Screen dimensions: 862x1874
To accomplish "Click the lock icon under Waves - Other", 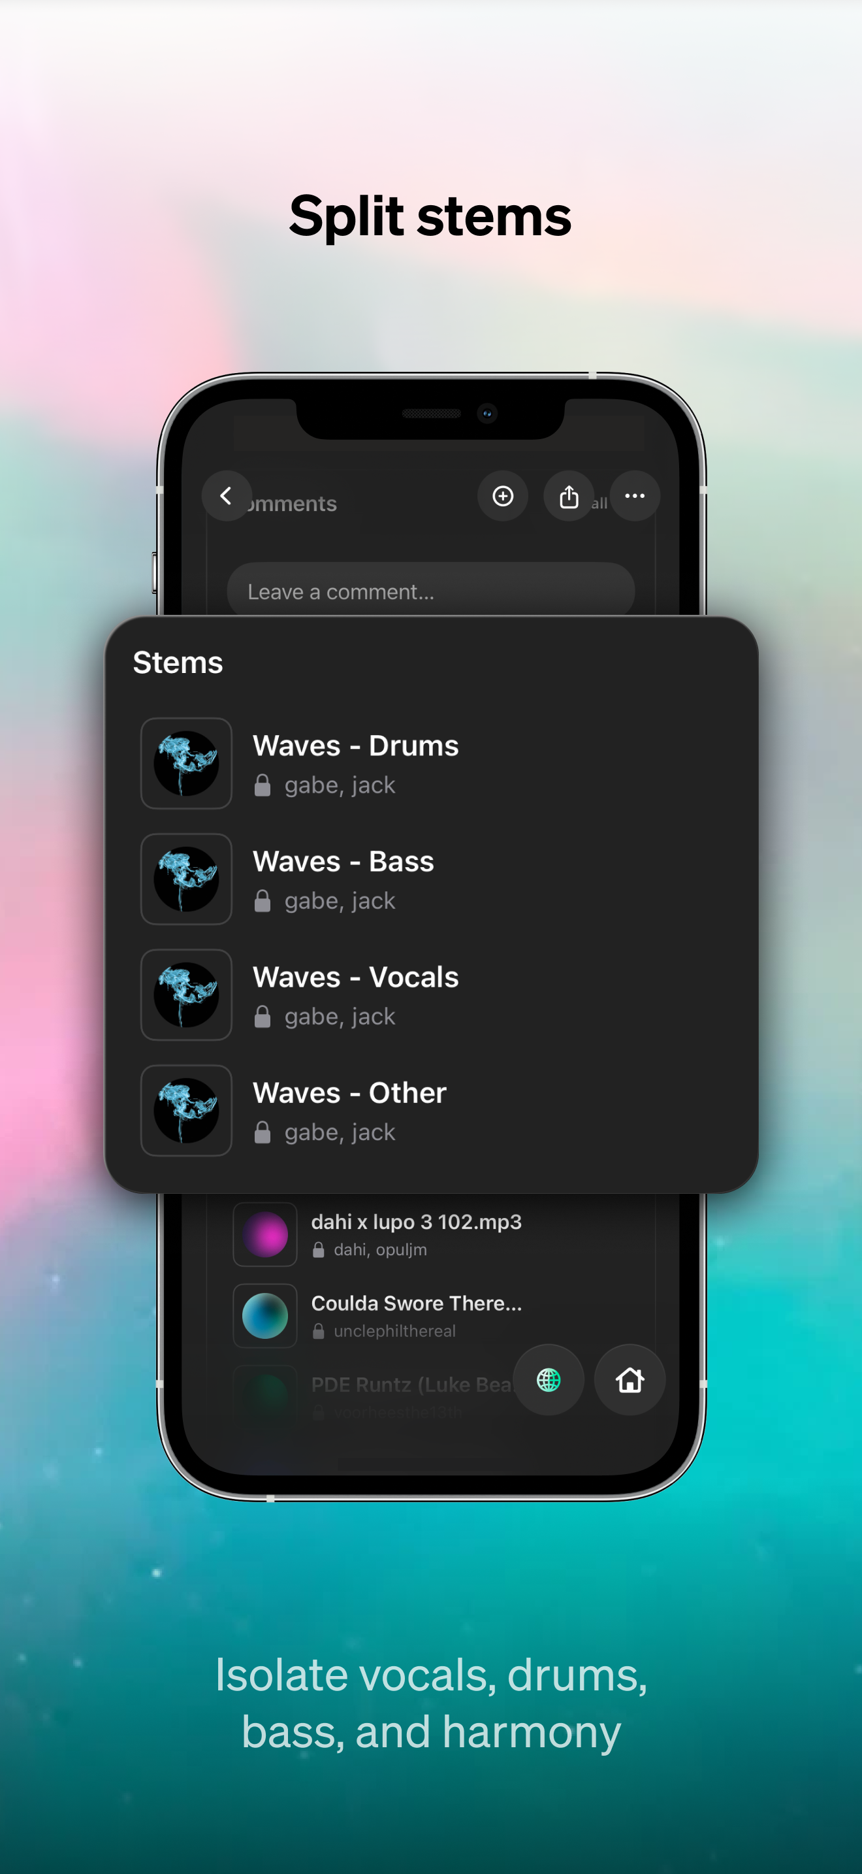I will [263, 1132].
